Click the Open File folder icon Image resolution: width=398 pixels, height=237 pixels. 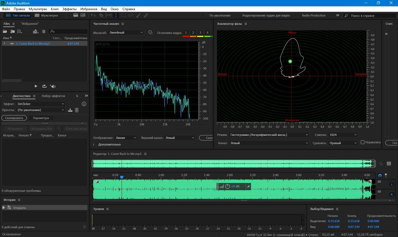coord(5,31)
